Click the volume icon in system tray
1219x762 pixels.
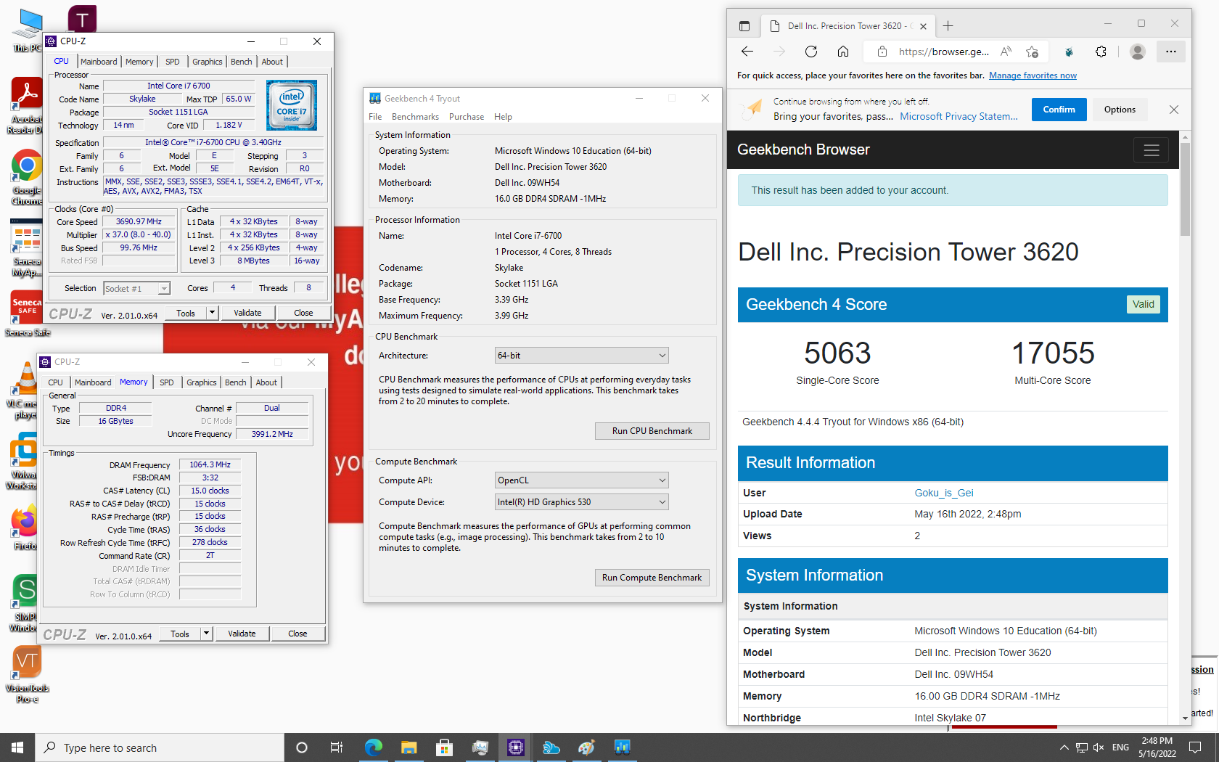tap(1099, 747)
